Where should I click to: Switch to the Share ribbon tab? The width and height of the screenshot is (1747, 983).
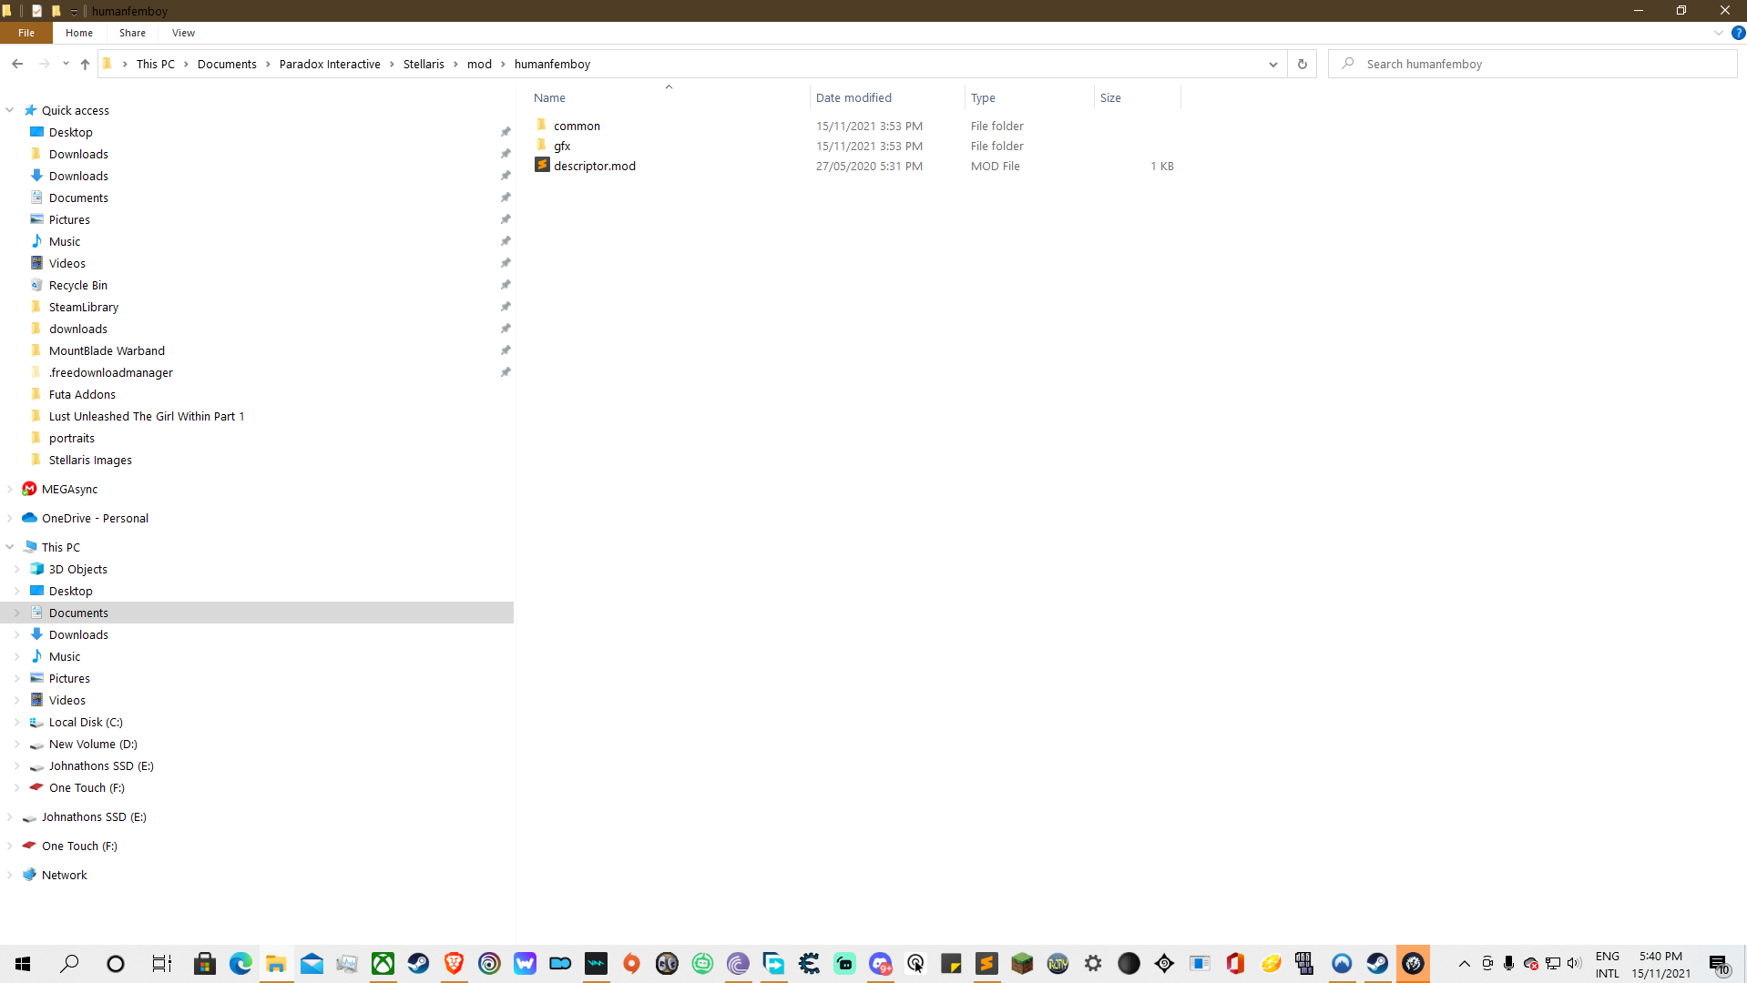click(x=132, y=33)
